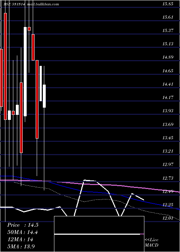
Task: Click the 12.73 price axis label
Action: [x=168, y=178]
